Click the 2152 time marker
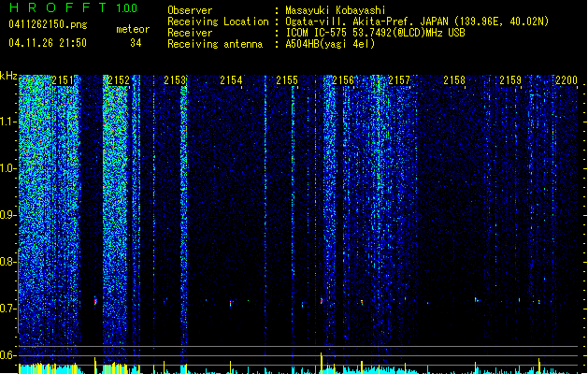The height and width of the screenshot is (374, 588). (119, 80)
